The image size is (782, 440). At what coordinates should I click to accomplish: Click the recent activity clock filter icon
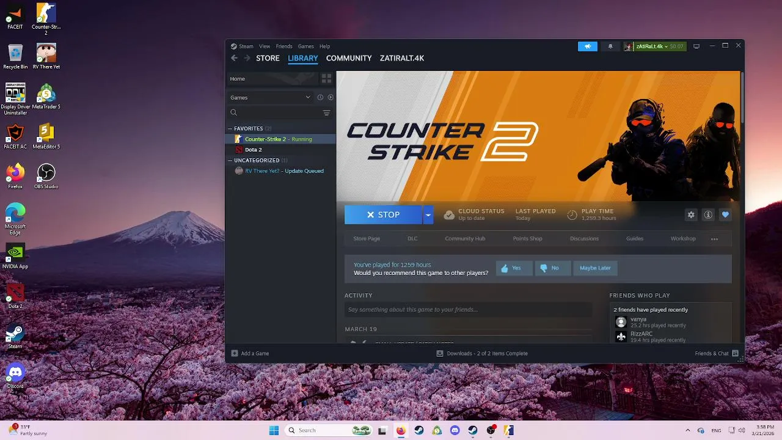[x=320, y=97]
